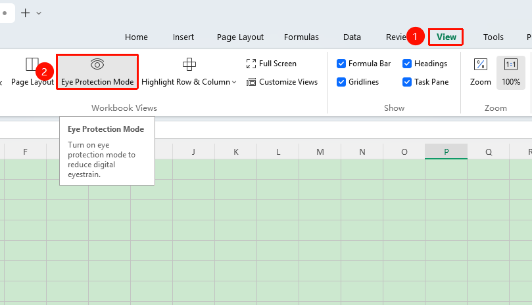Select column P header

pos(446,152)
